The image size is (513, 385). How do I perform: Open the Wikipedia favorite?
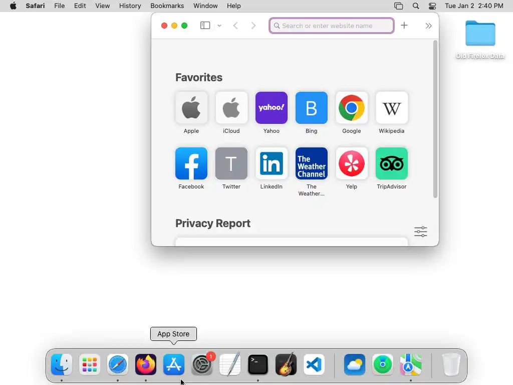click(392, 108)
